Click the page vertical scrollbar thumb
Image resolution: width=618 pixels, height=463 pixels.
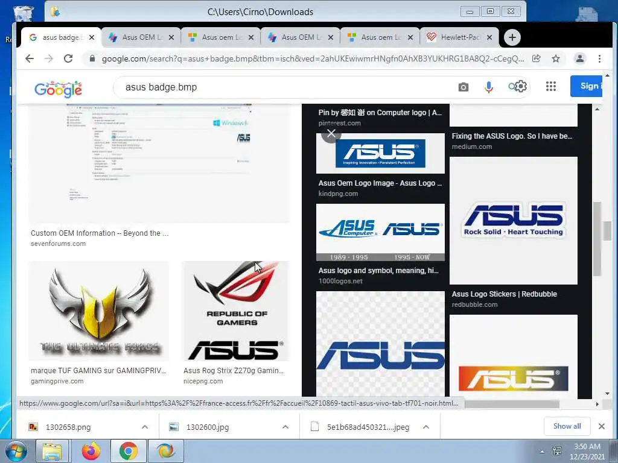pos(607,230)
